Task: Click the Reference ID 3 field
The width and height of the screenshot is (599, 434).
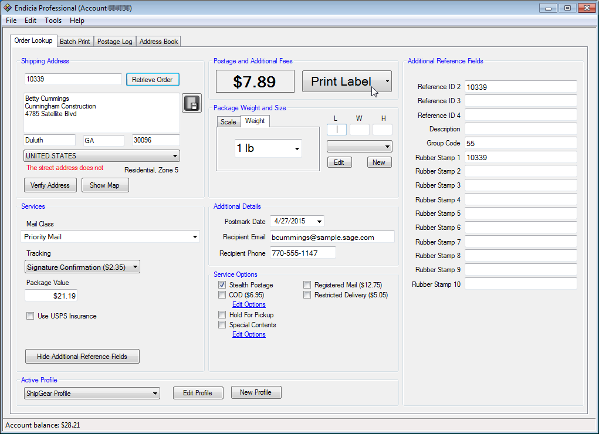Action: point(521,101)
